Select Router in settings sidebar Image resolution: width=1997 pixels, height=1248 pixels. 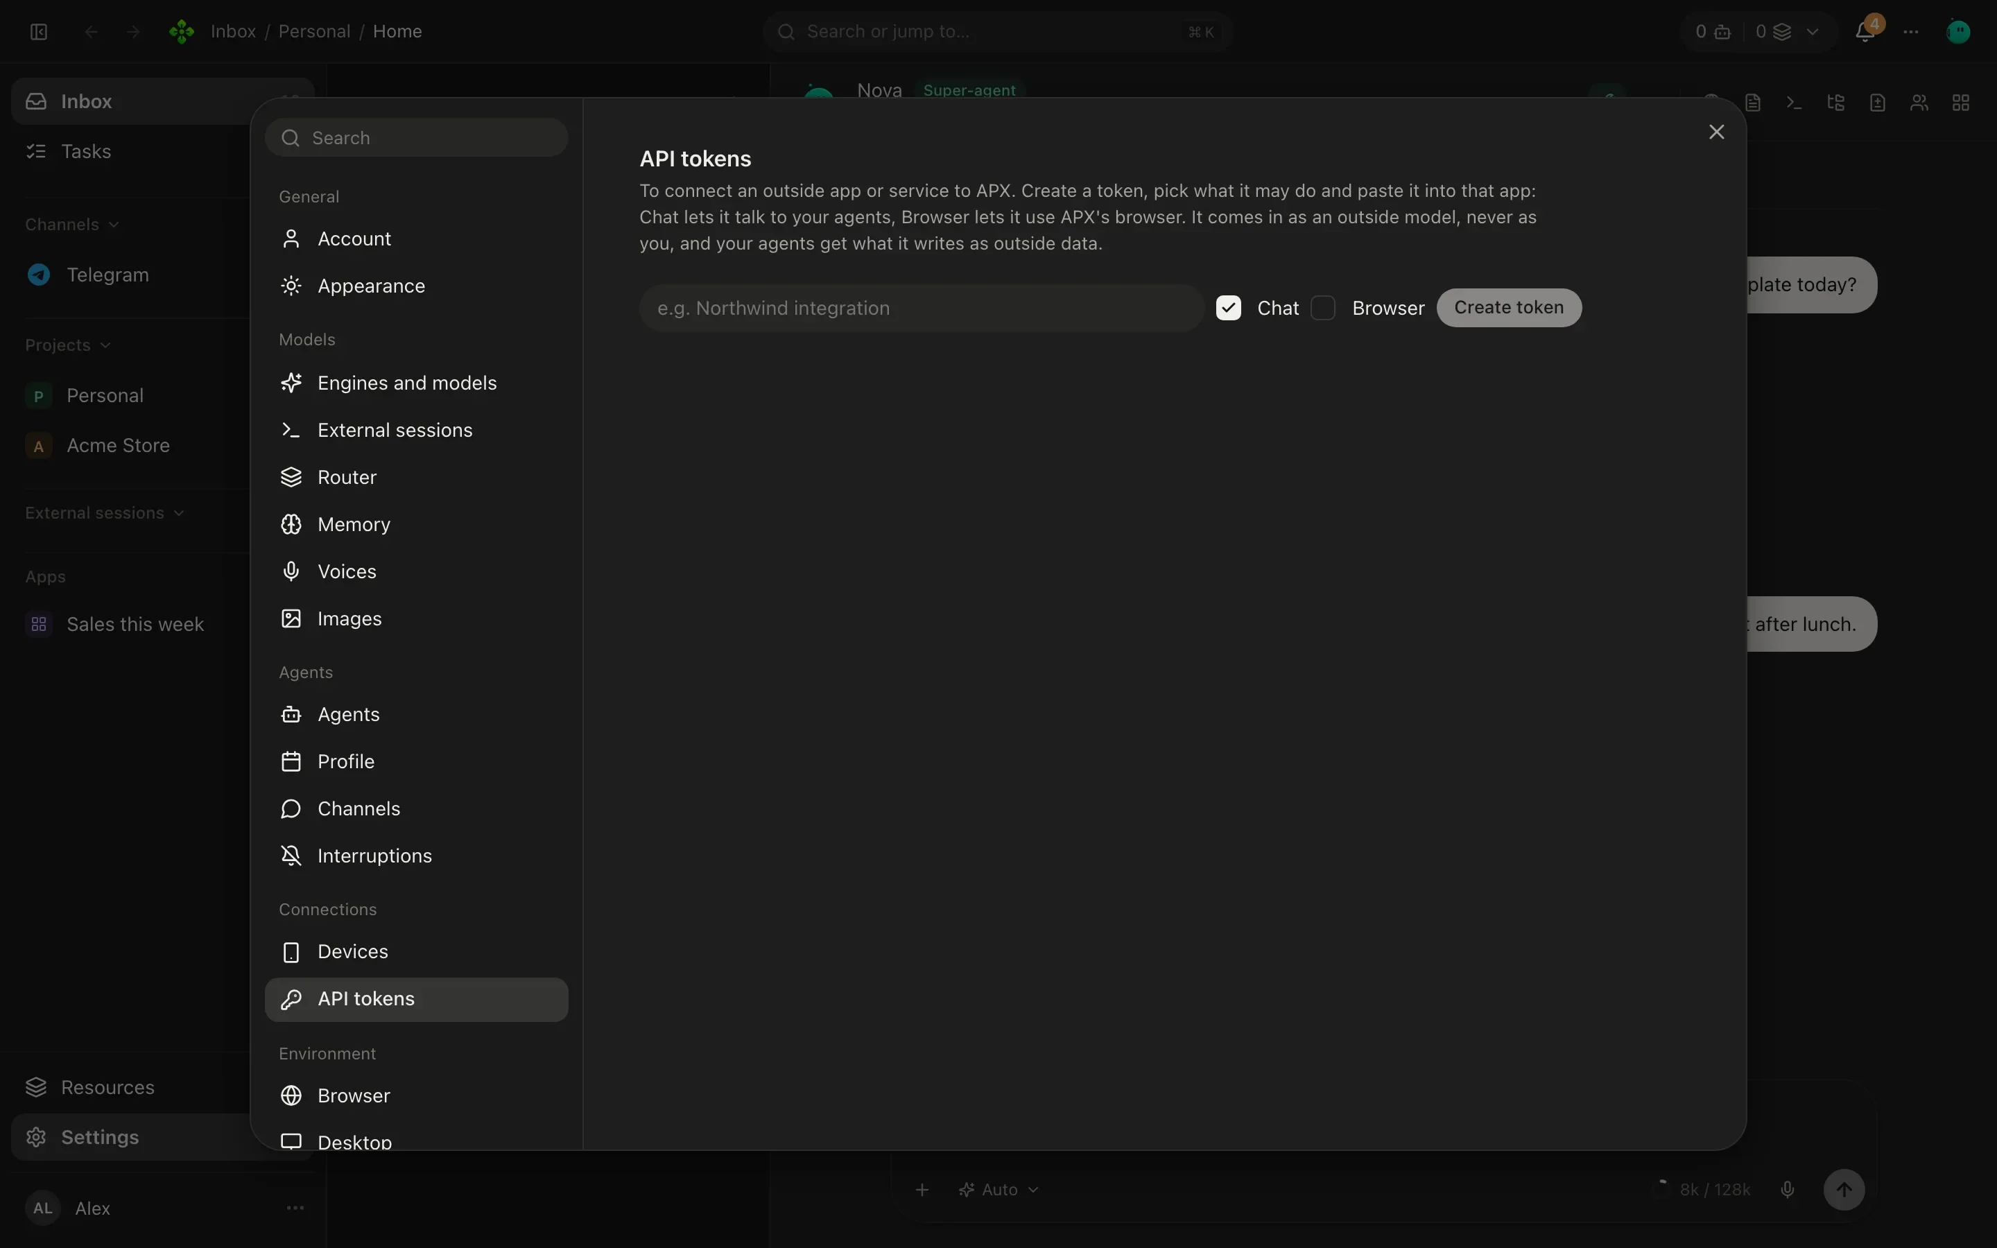pyautogui.click(x=416, y=477)
